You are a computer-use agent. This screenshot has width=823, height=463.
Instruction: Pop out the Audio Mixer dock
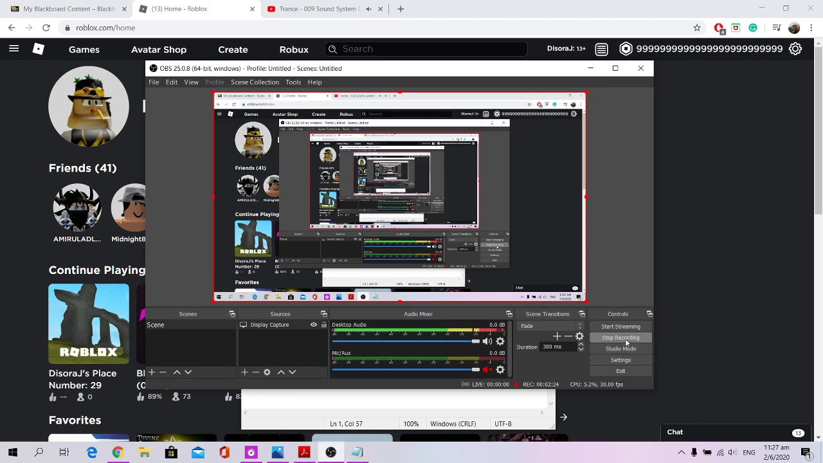tap(509, 314)
